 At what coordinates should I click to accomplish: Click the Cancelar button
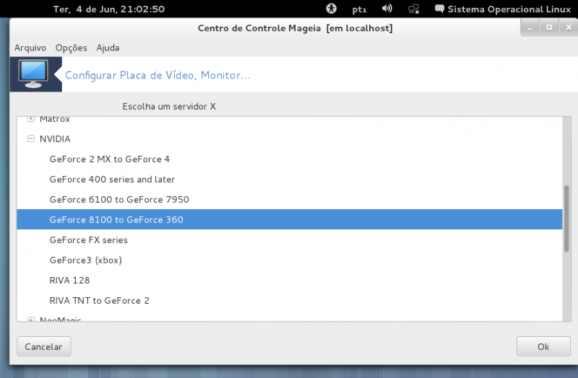tap(44, 346)
